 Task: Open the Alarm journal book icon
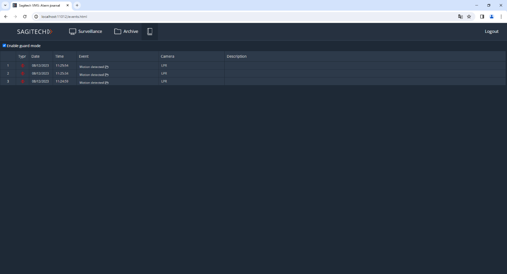click(149, 31)
